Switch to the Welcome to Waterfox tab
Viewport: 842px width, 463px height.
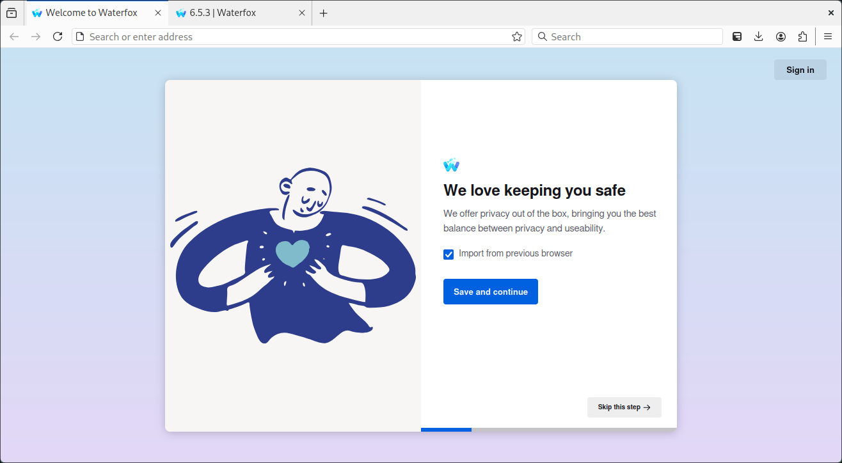[97, 13]
